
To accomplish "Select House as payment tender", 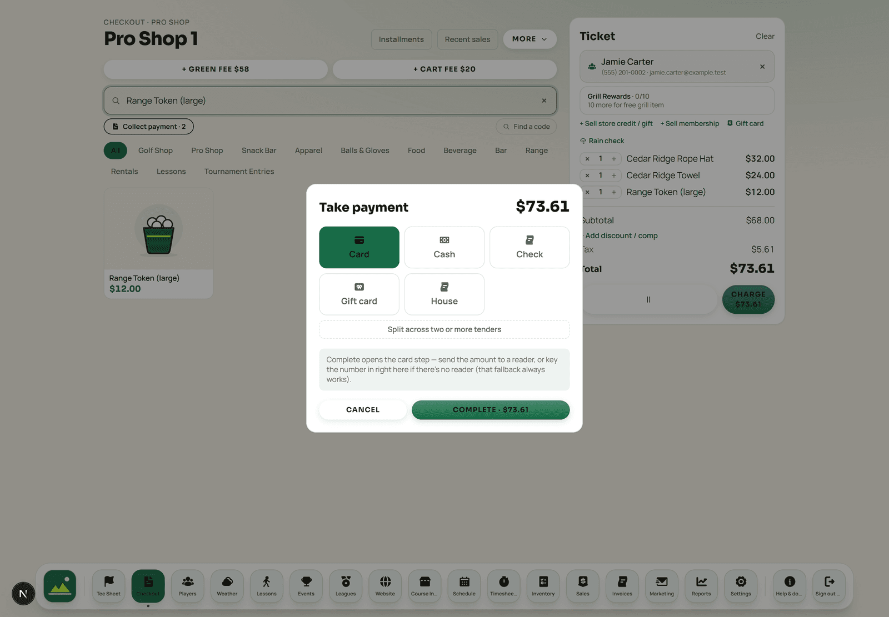I will pos(444,294).
